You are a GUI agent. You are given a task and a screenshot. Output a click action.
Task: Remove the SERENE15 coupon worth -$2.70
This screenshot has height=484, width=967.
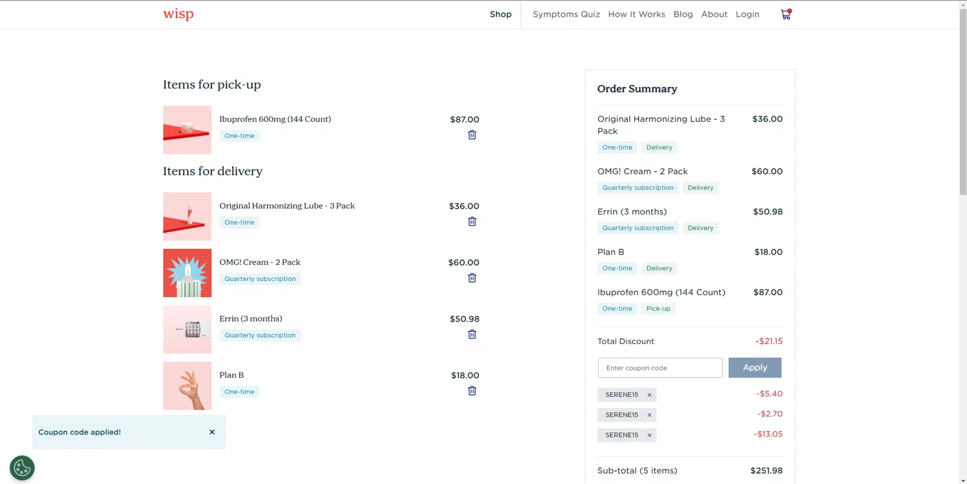coord(649,415)
